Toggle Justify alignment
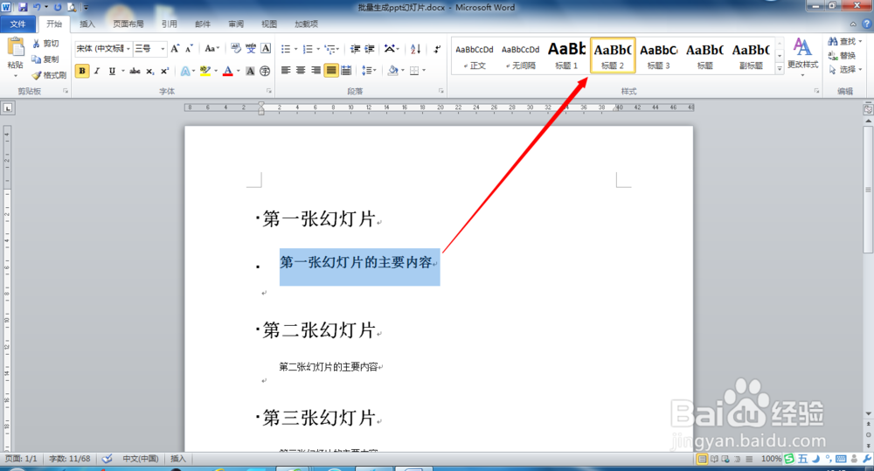The height and width of the screenshot is (471, 874). (x=331, y=70)
